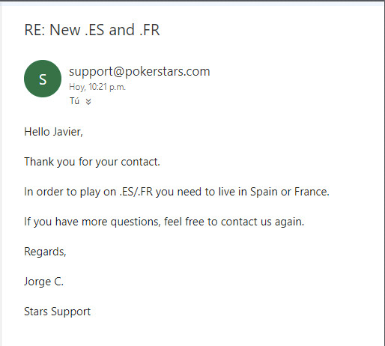Screen dimensions: 385x346
Task: Click the green S sender avatar
Action: pyautogui.click(x=43, y=79)
